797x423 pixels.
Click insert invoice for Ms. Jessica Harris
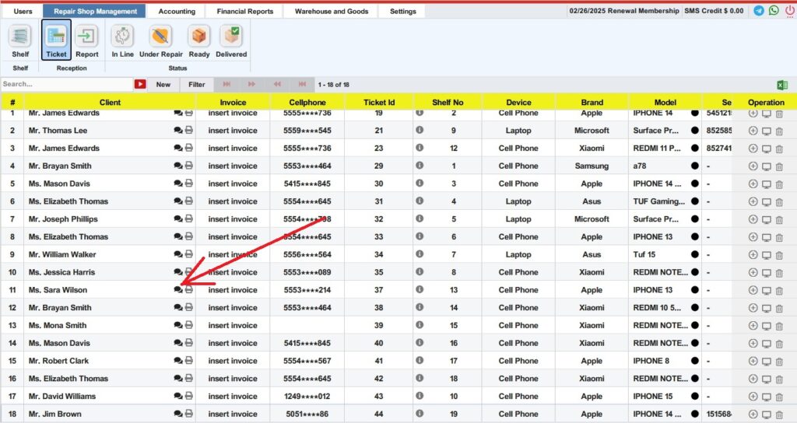233,272
